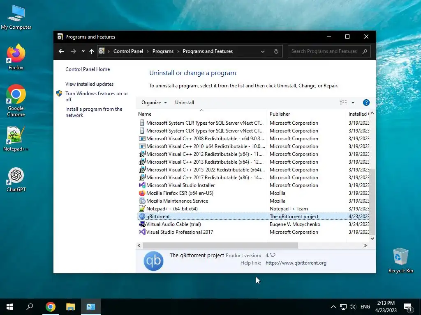Expand the chevron after Programs breadcrumb
This screenshot has height=315, width=421.
click(178, 51)
